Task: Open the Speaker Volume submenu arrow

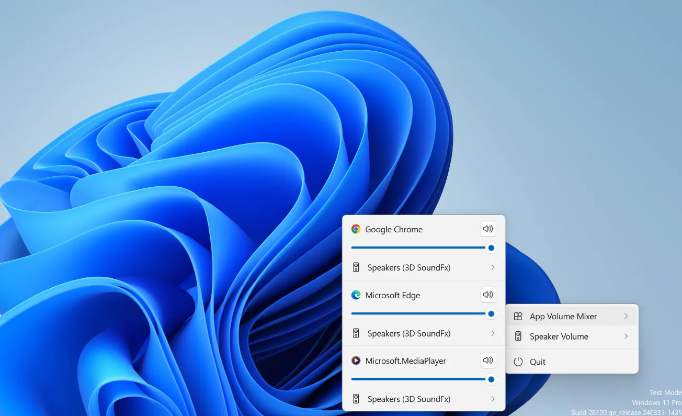Action: pos(626,336)
